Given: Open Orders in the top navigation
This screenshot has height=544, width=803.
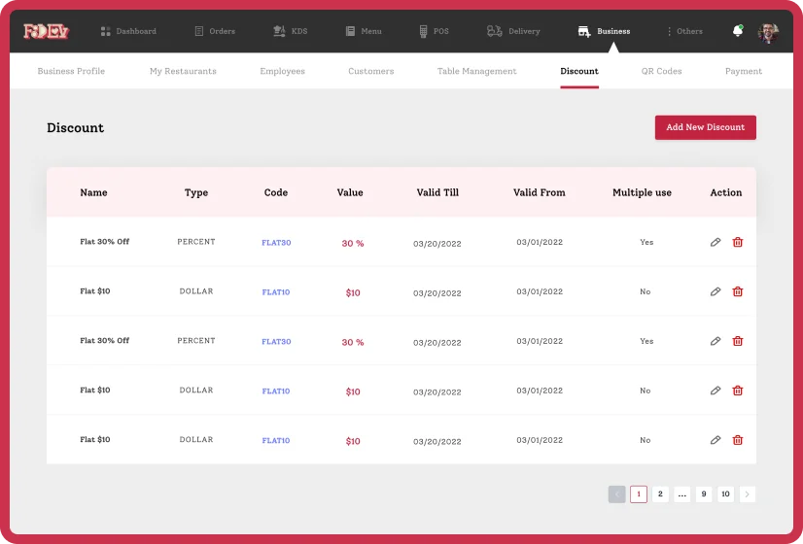Looking at the screenshot, I should pos(215,31).
